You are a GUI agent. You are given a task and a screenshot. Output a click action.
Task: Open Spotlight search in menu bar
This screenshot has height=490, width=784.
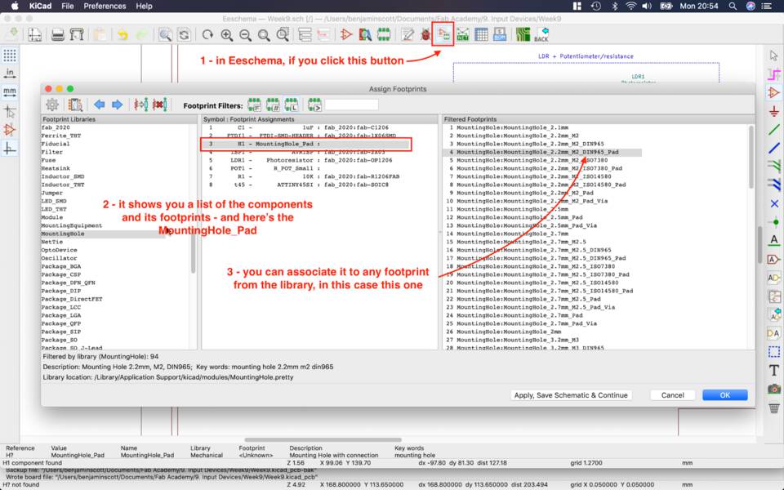(733, 6)
